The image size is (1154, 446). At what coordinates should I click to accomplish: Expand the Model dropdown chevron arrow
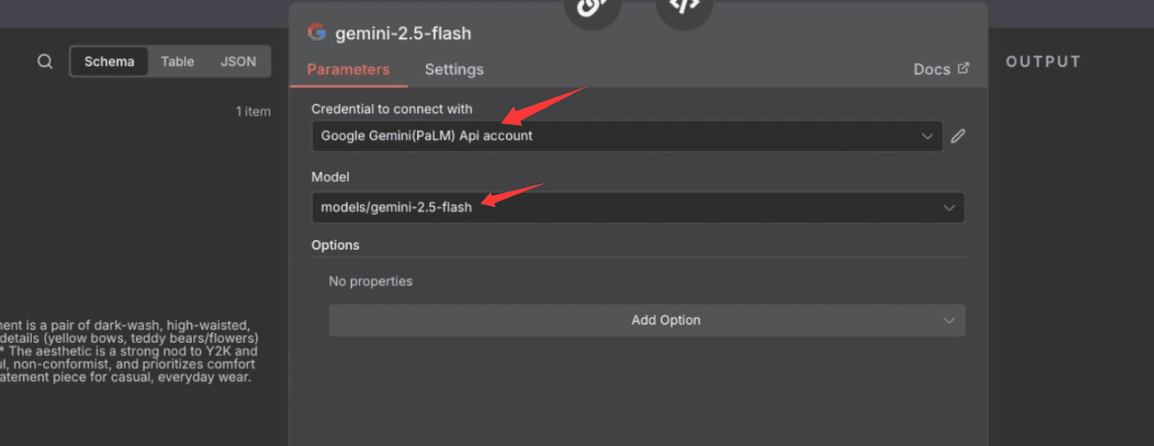(x=949, y=208)
